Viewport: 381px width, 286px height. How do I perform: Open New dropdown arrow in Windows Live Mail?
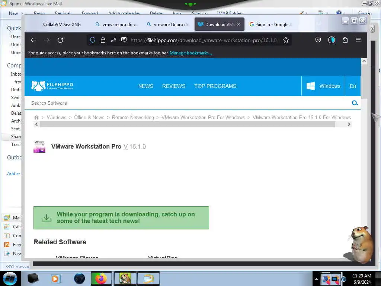coord(22,13)
